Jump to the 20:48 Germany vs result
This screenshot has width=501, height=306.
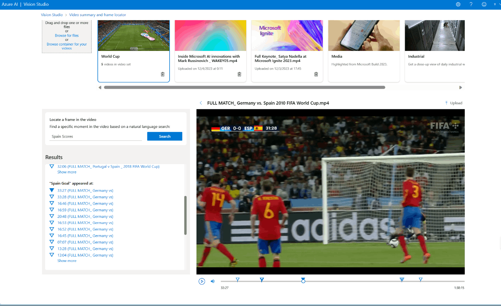pyautogui.click(x=85, y=216)
